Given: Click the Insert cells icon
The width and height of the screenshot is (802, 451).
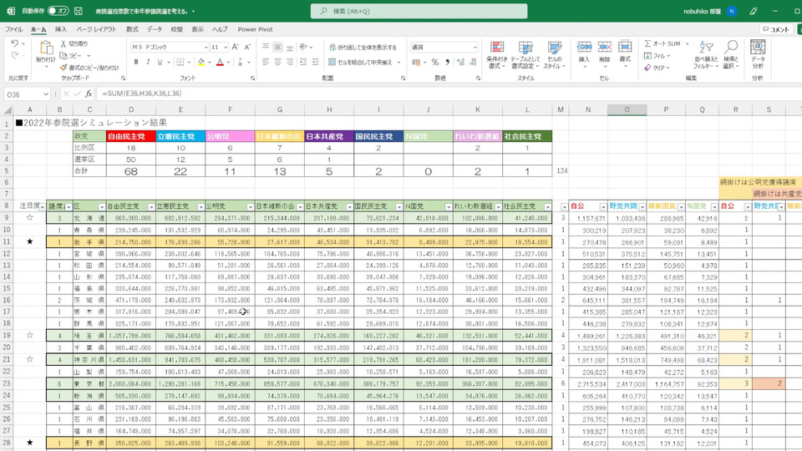Looking at the screenshot, I should [584, 48].
